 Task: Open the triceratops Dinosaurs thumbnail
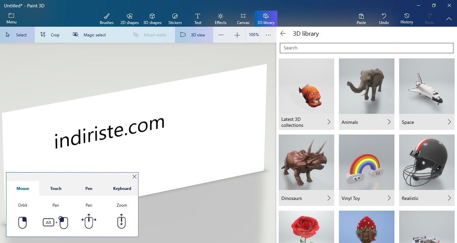coord(306,162)
